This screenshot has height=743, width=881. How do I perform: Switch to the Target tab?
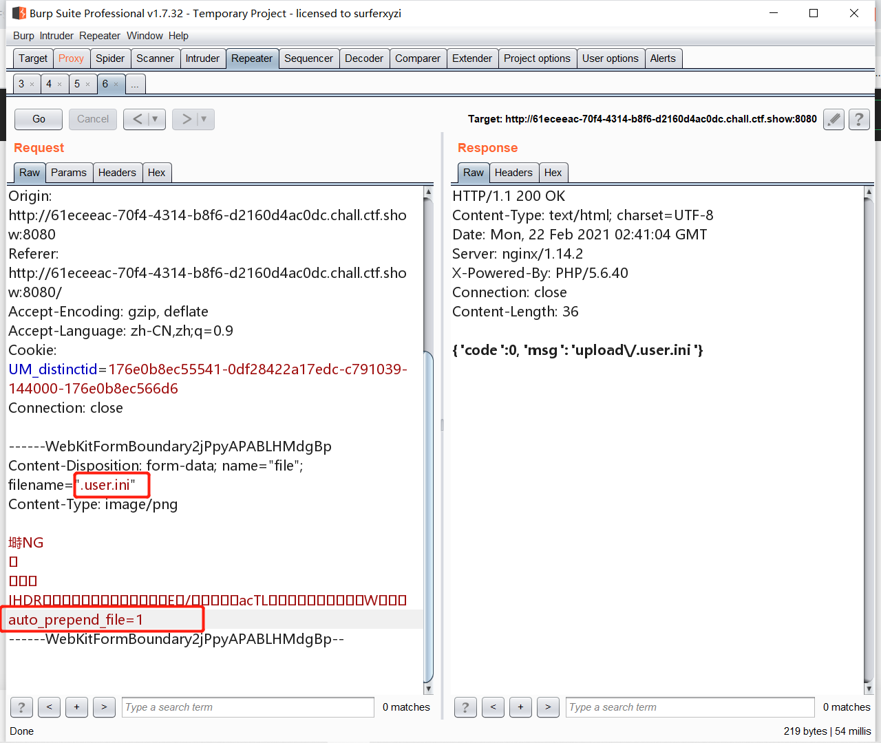click(x=33, y=58)
